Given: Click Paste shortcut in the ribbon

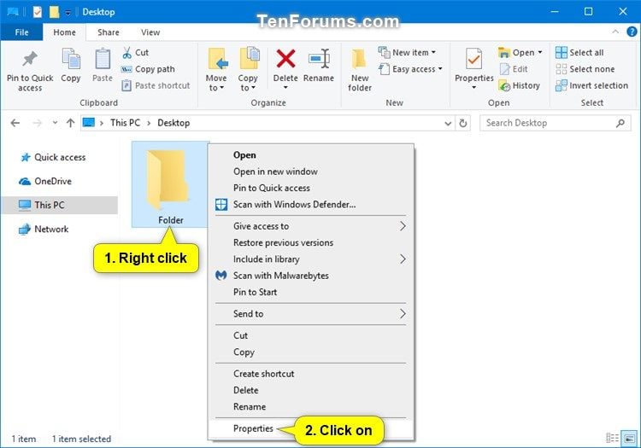Looking at the screenshot, I should pos(156,85).
